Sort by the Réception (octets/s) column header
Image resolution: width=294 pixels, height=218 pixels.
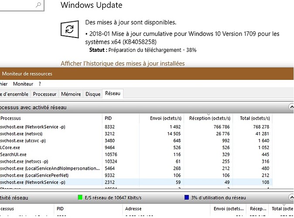[x=209, y=118]
